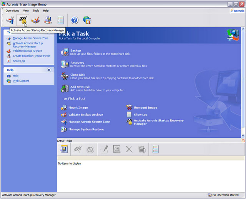Choose the Unmount Image tool

point(145,108)
